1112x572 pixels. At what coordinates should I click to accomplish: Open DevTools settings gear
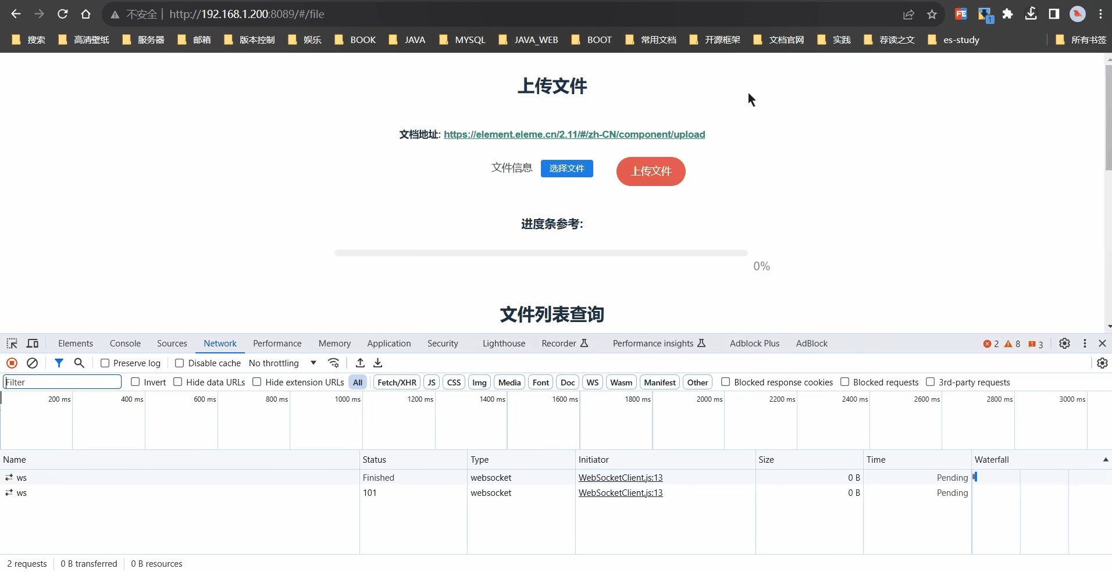tap(1064, 344)
